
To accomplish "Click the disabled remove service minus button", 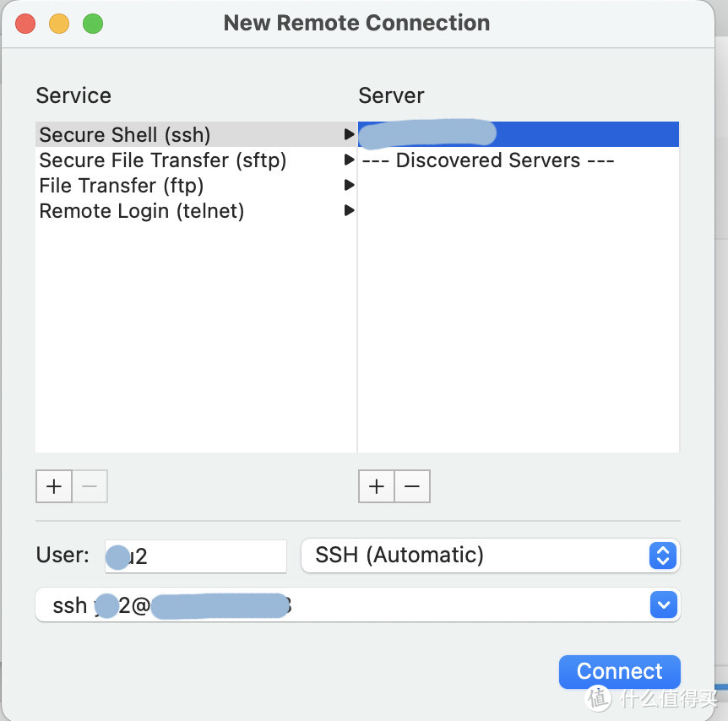I will tap(90, 486).
